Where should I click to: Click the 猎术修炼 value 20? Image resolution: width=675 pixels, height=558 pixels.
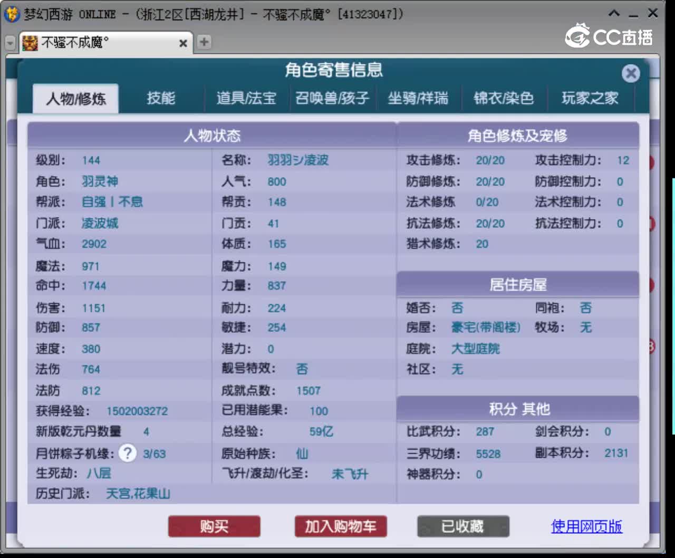[482, 244]
